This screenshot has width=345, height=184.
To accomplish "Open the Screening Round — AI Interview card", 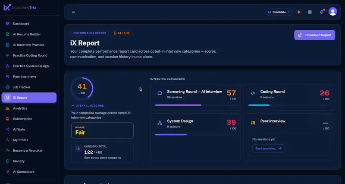I will tap(195, 97).
